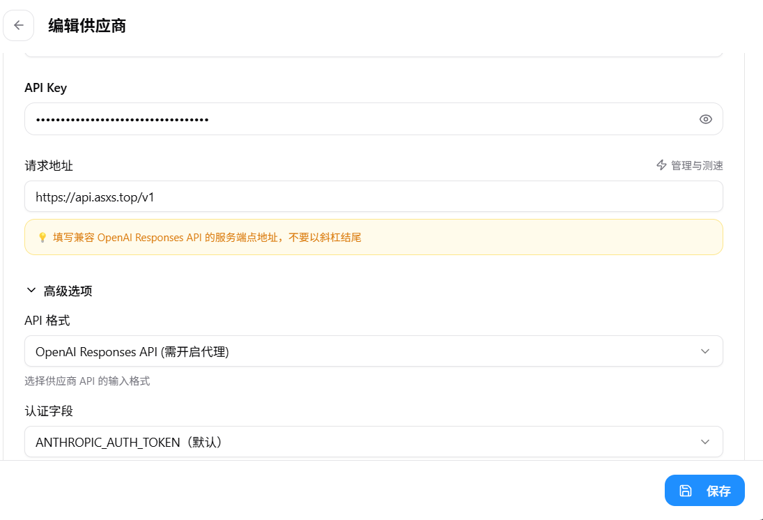
Task: Open the 认证字段 dropdown
Action: [x=373, y=442]
